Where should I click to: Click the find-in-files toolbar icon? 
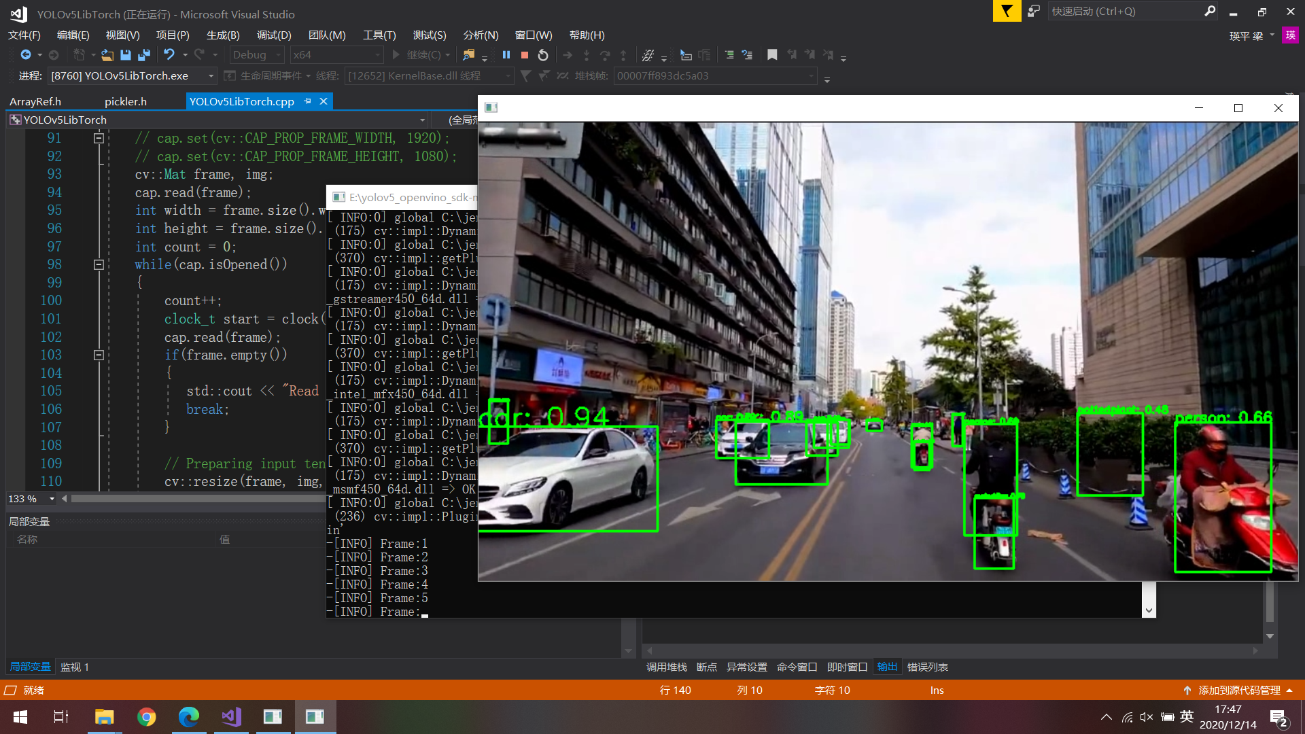click(x=469, y=55)
